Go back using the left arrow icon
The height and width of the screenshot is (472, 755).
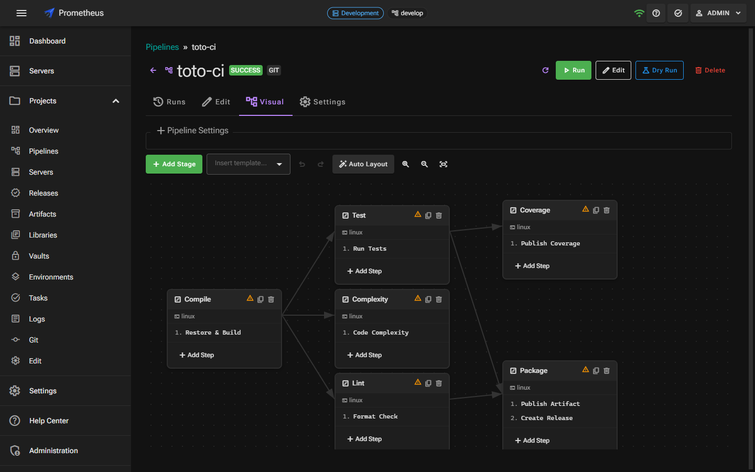tap(153, 70)
